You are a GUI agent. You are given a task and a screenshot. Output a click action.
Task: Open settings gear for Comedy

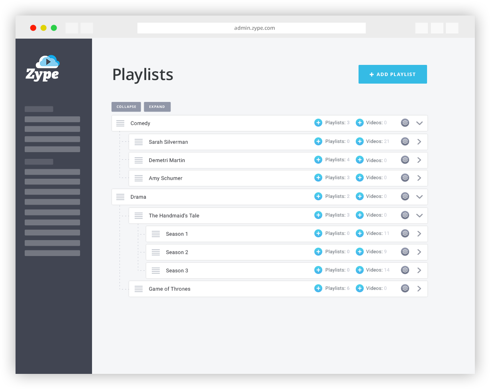pos(405,123)
